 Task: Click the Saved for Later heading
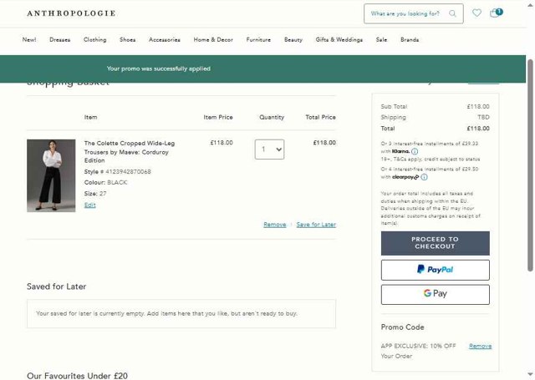pos(56,286)
